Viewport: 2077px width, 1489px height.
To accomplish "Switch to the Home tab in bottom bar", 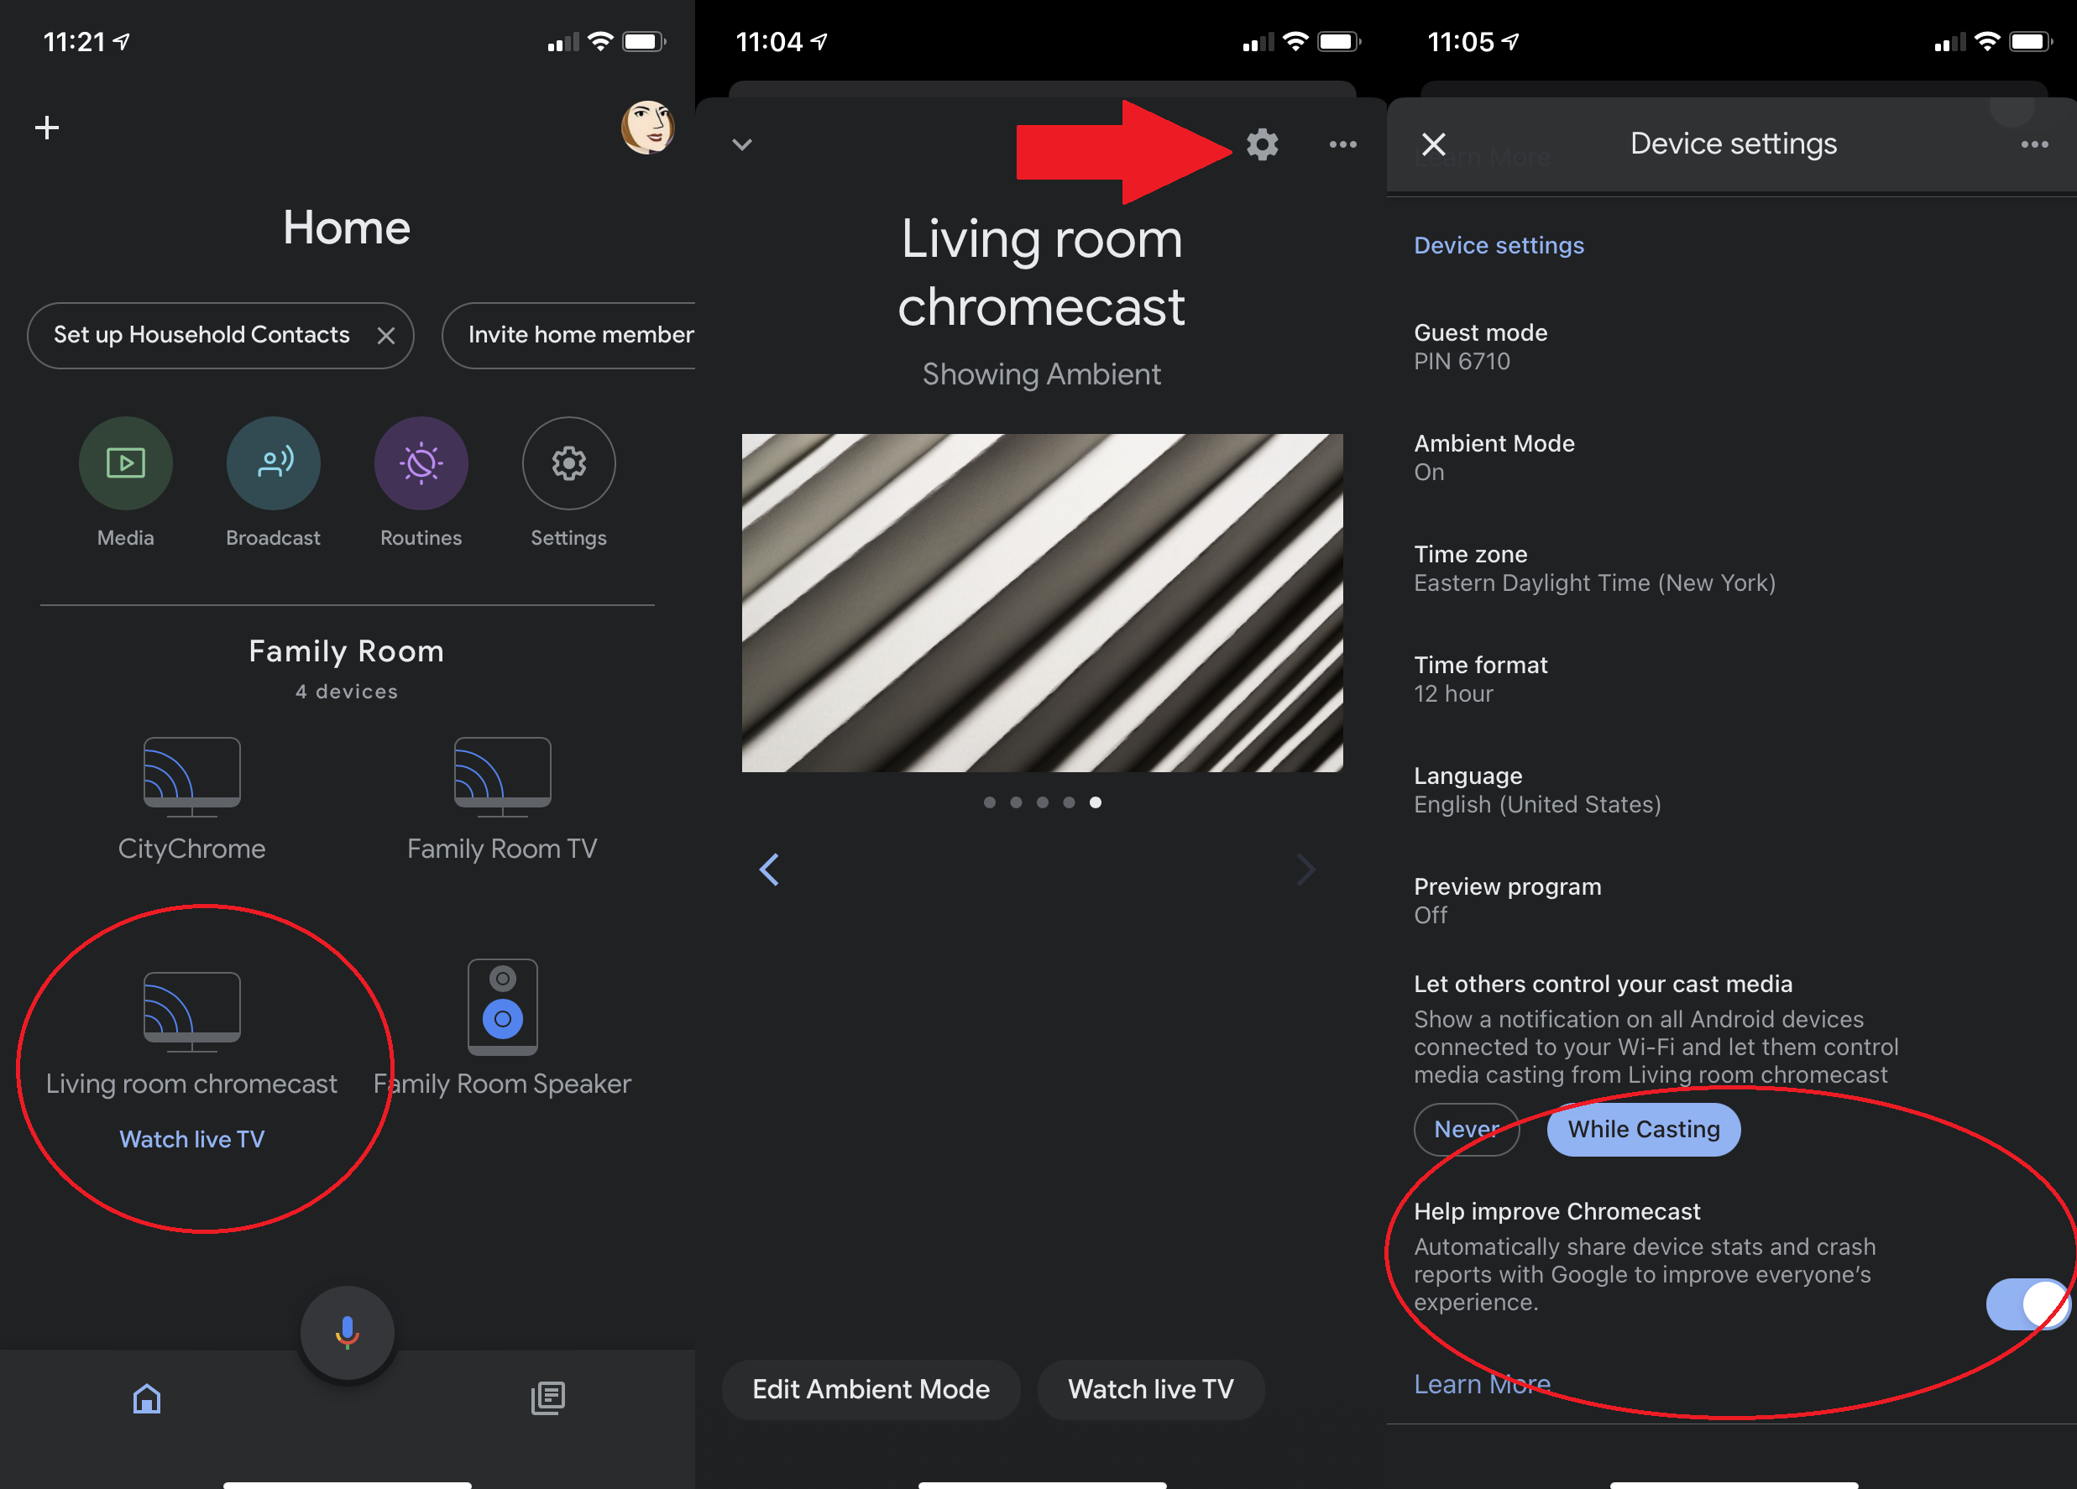I will (147, 1398).
